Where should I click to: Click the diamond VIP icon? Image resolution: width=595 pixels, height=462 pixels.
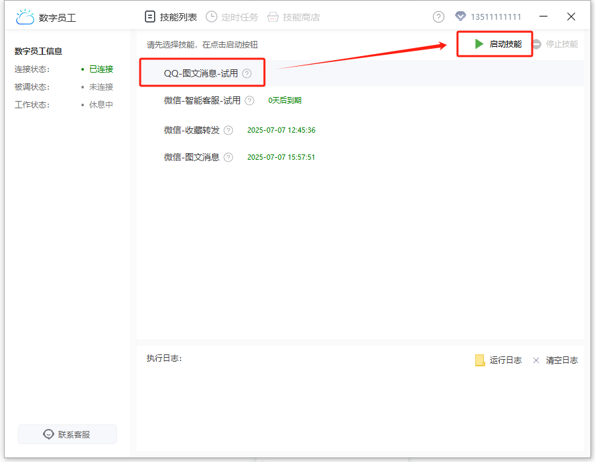(x=460, y=16)
